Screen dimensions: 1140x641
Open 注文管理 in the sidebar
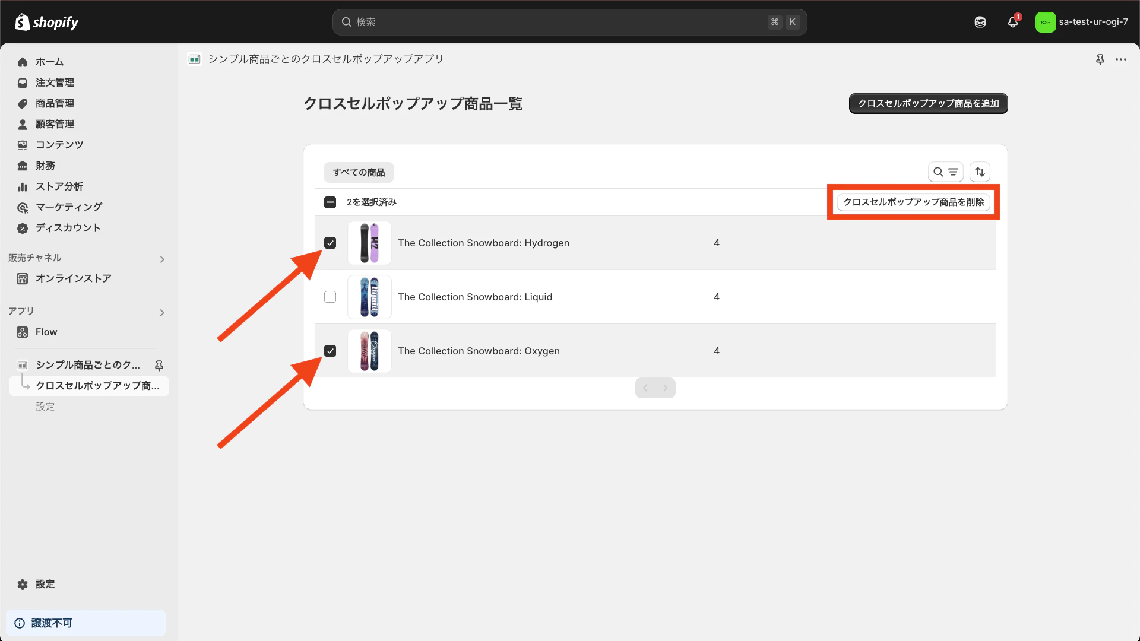[55, 82]
